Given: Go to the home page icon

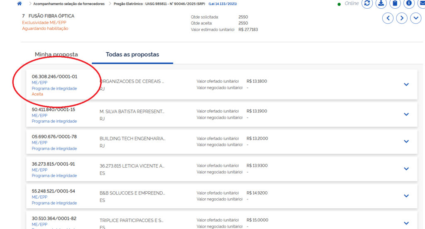Looking at the screenshot, I should [x=19, y=3].
